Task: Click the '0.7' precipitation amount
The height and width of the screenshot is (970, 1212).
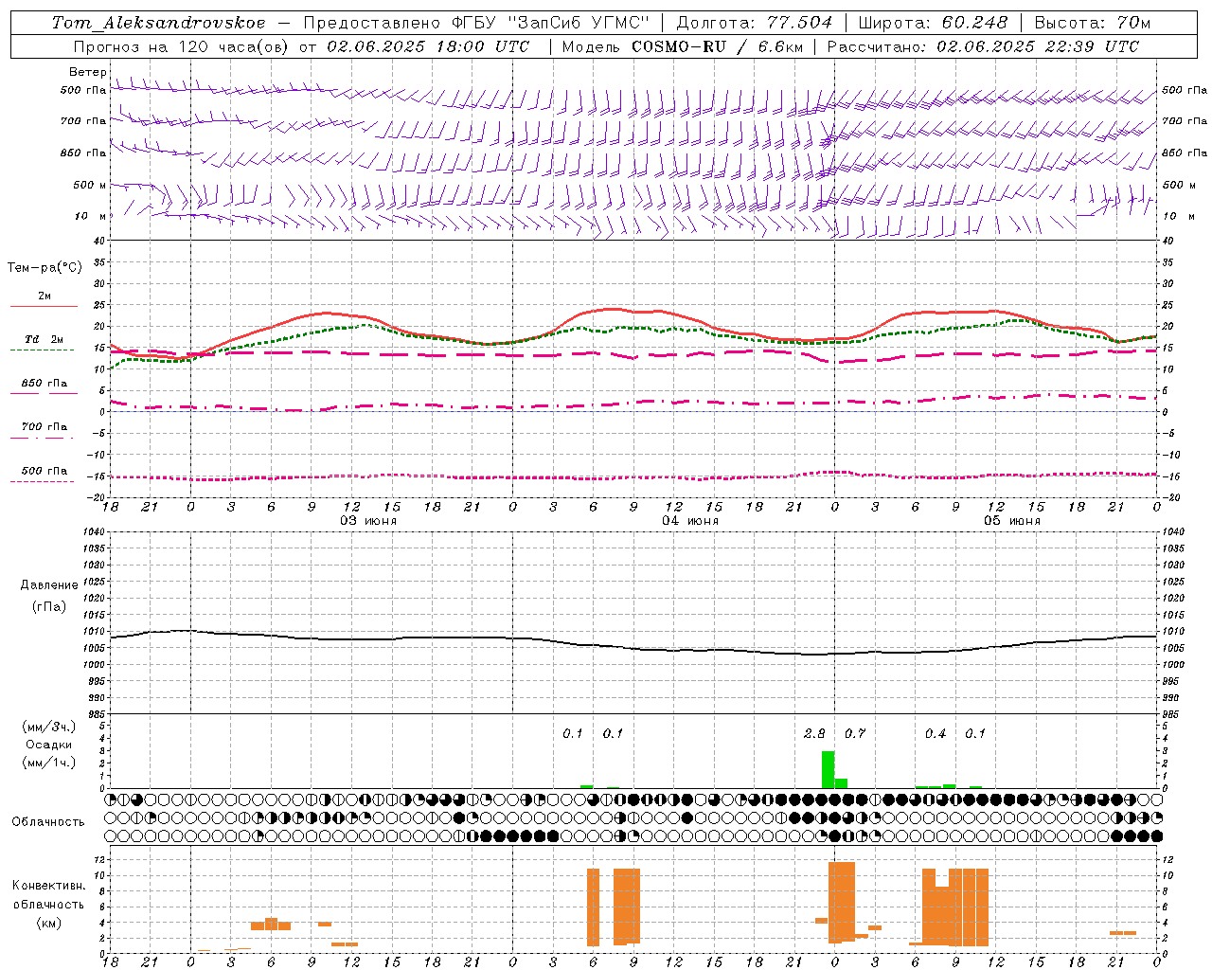Action: pyautogui.click(x=855, y=733)
